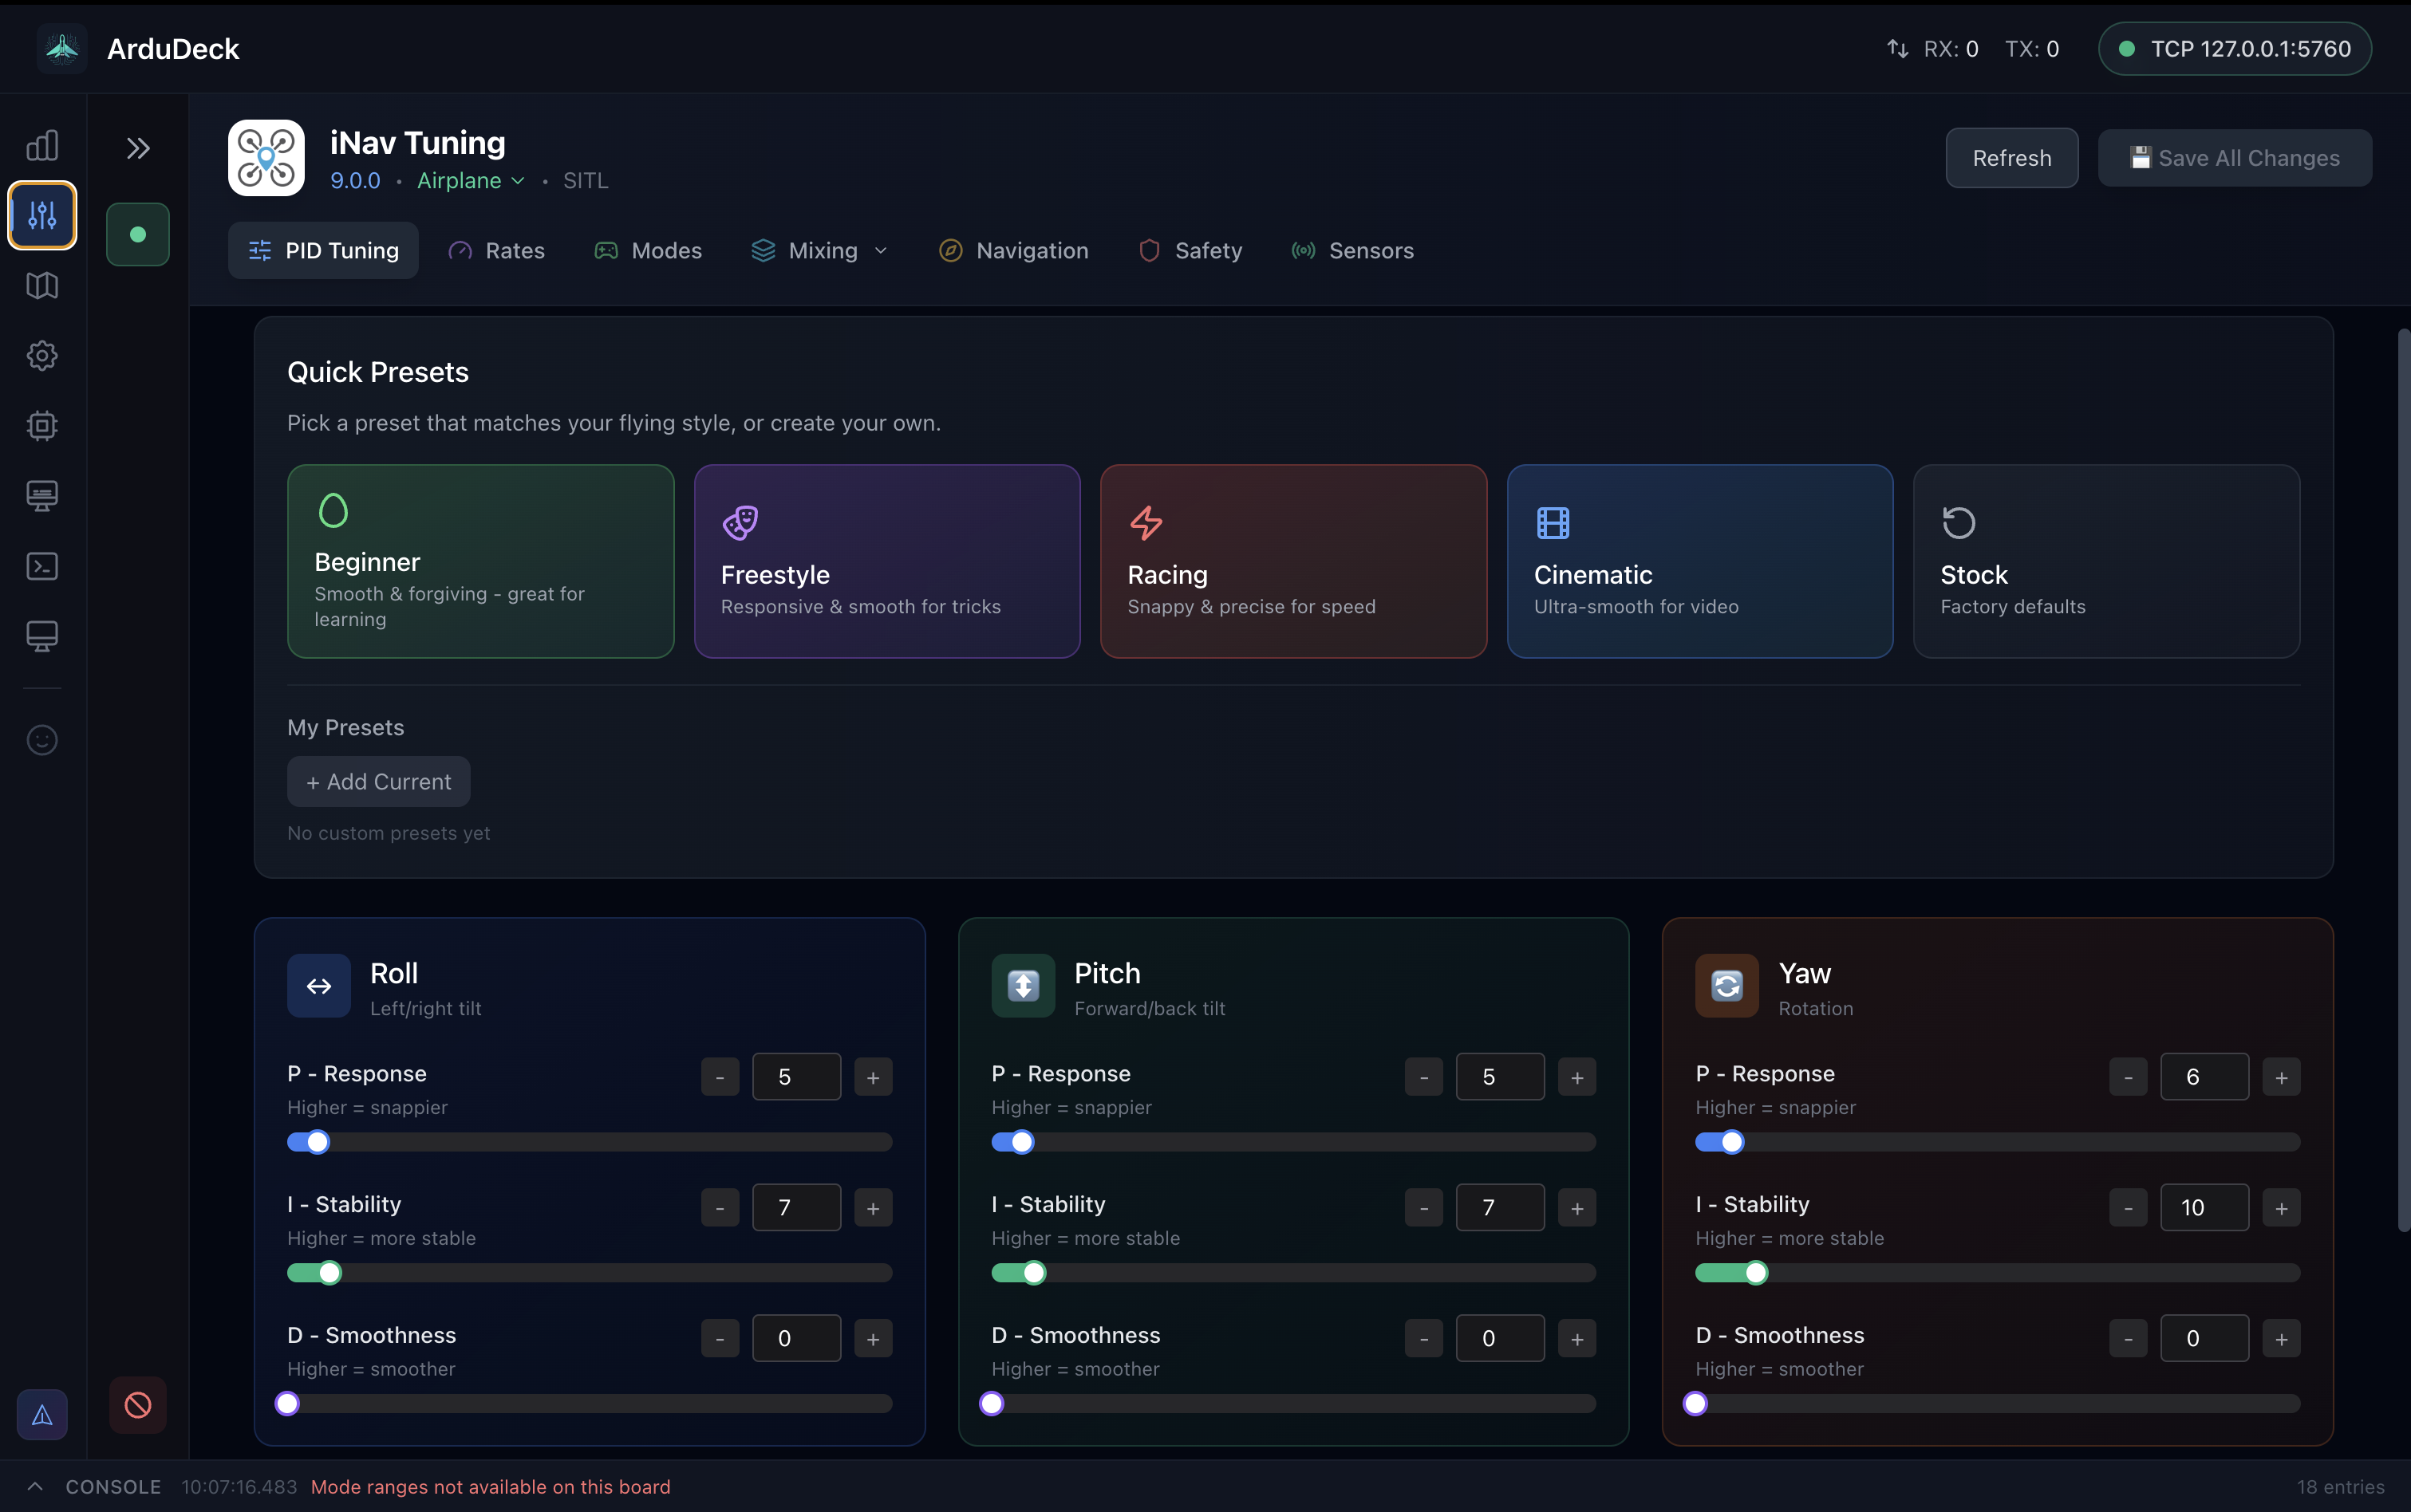Viewport: 2411px width, 1512px height.
Task: Increase Pitch D-Smoothness with plus button
Action: [1577, 1339]
